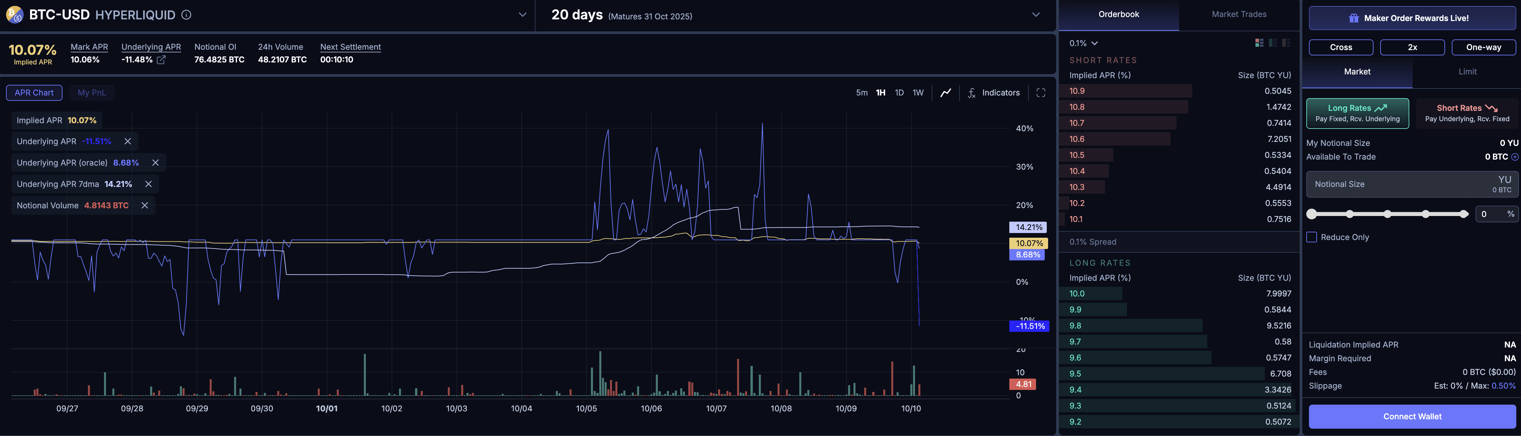Click the Connect Wallet button
Screen dimensions: 1521x436
click(1412, 416)
